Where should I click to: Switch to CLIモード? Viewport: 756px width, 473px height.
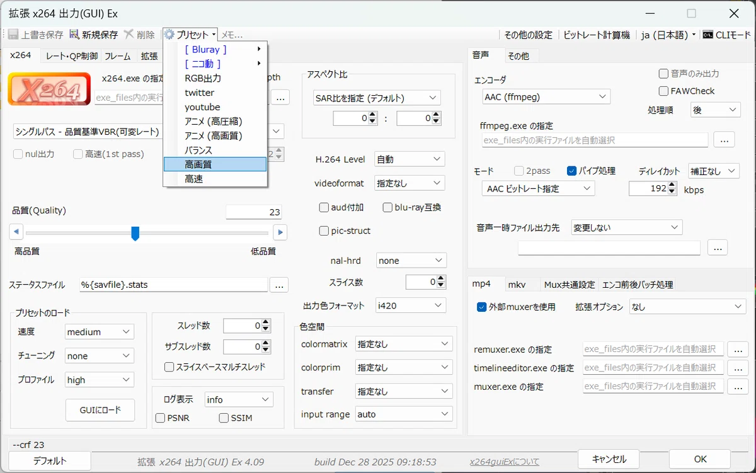tap(726, 35)
